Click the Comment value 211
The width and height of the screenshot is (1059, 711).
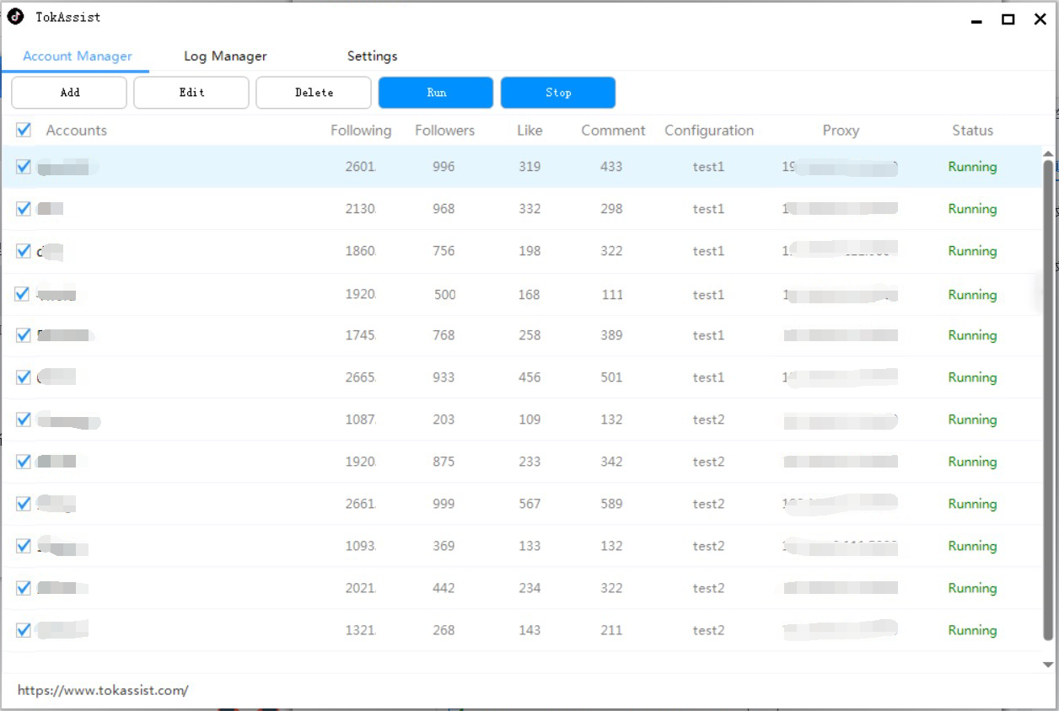(611, 630)
